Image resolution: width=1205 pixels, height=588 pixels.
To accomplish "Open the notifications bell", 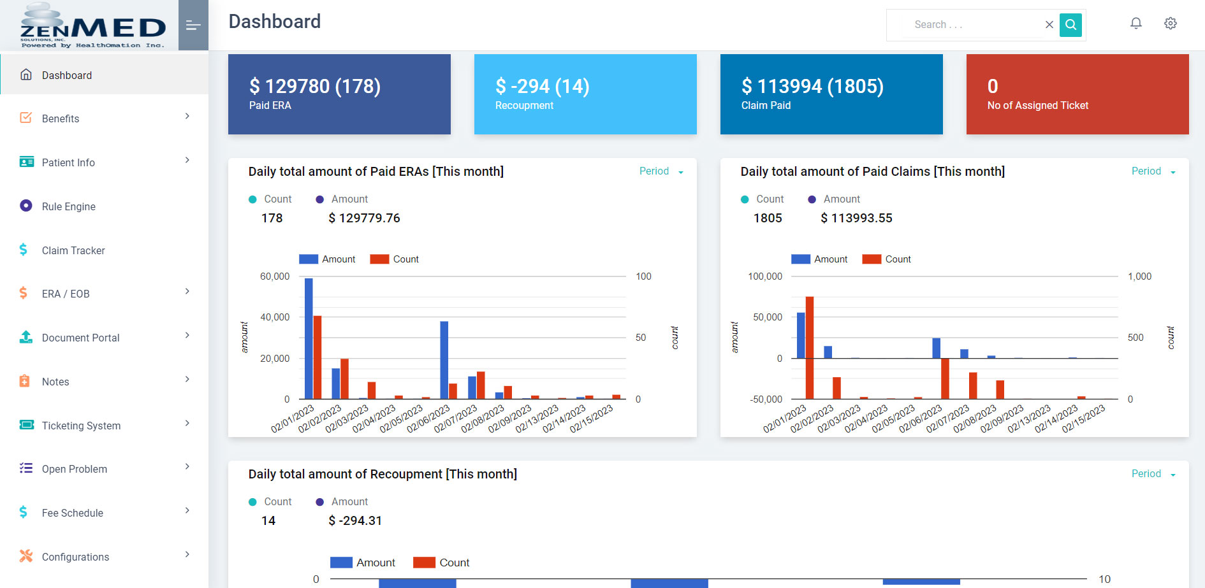I will (x=1136, y=24).
